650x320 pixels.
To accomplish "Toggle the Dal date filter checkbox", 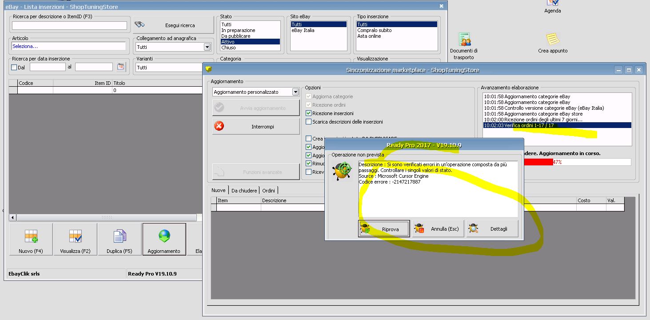I will (x=14, y=68).
